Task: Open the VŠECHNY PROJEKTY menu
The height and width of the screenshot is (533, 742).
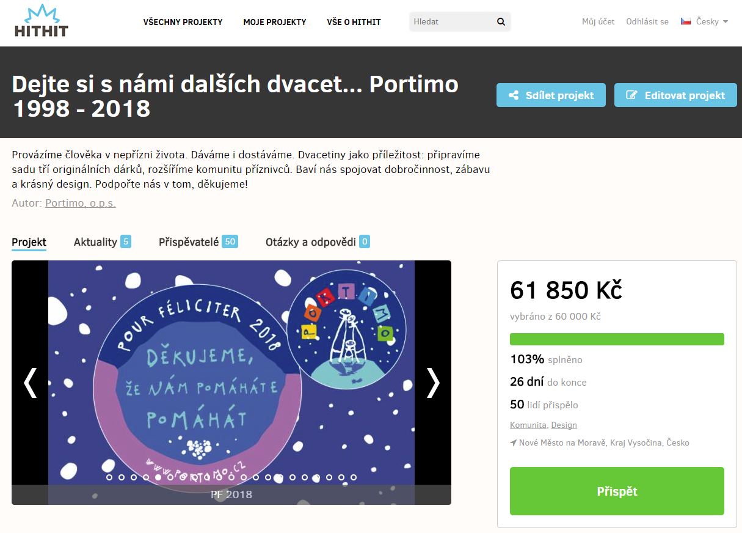Action: tap(183, 22)
